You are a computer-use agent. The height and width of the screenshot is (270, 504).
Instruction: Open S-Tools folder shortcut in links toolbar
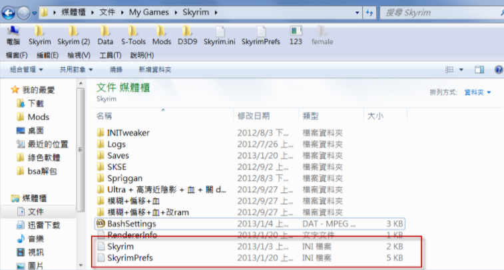(133, 36)
